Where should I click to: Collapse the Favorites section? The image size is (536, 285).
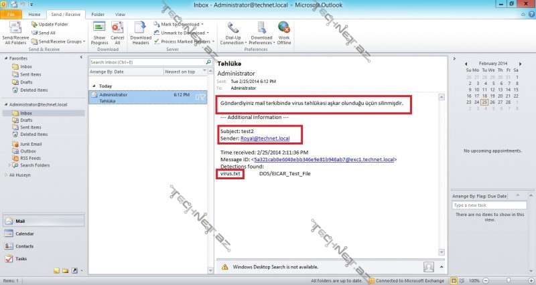pyautogui.click(x=6, y=58)
